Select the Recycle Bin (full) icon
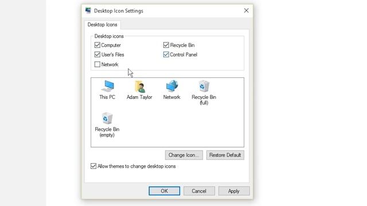The image size is (367, 206). [204, 93]
